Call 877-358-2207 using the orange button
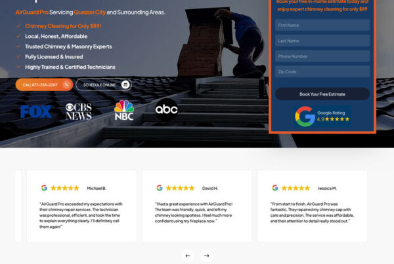This screenshot has height=264, width=394. tap(41, 85)
